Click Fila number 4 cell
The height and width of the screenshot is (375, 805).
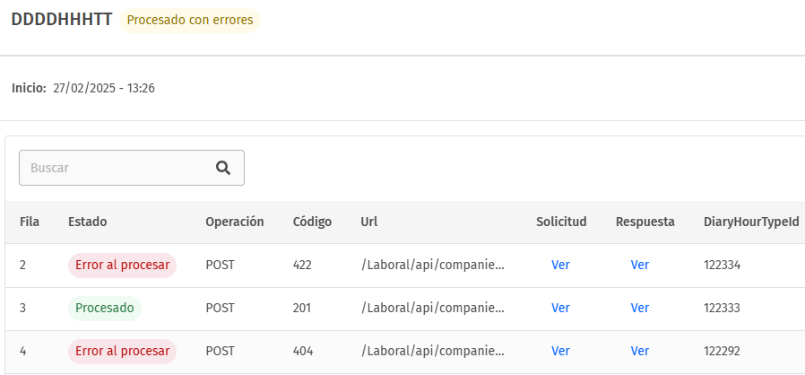pos(23,352)
